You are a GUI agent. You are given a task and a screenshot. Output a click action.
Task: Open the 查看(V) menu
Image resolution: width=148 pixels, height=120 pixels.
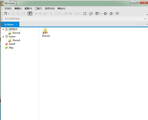(28, 8)
